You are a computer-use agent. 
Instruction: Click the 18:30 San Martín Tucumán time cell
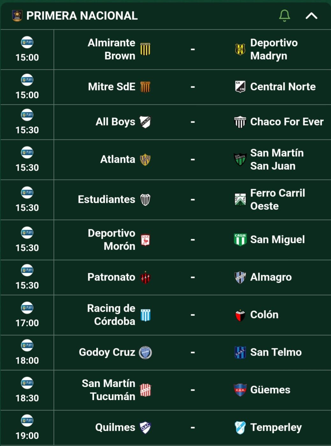pyautogui.click(x=27, y=390)
